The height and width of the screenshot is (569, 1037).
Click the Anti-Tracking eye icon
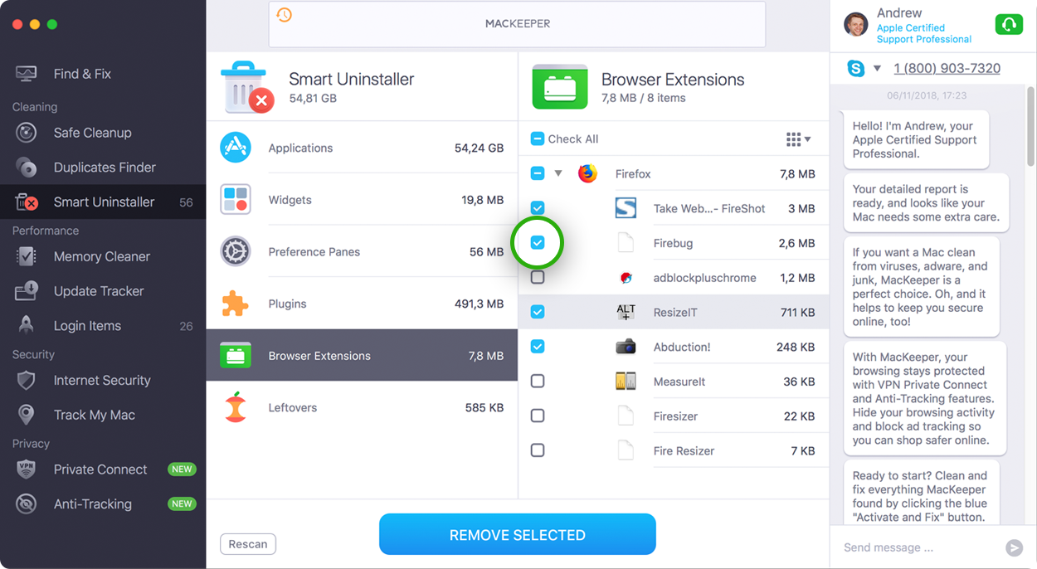(27, 504)
